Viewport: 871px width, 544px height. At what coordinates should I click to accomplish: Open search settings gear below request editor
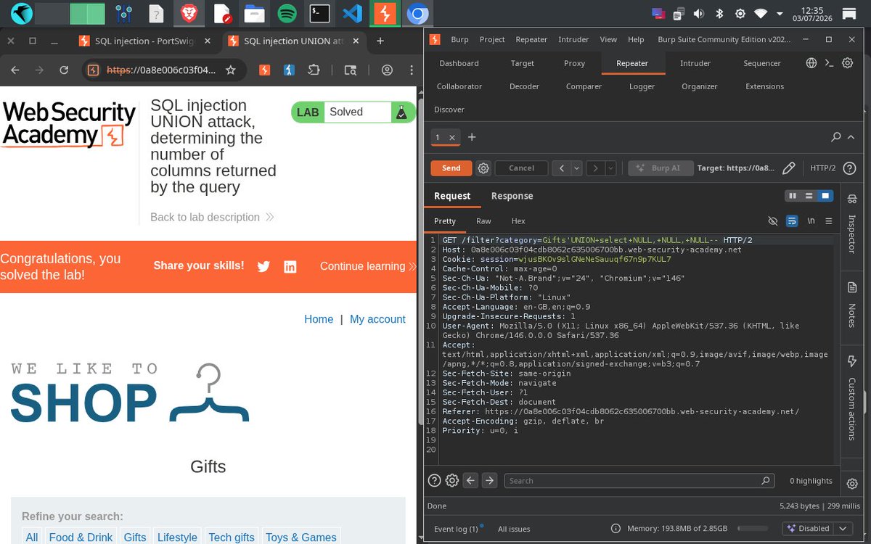point(452,480)
